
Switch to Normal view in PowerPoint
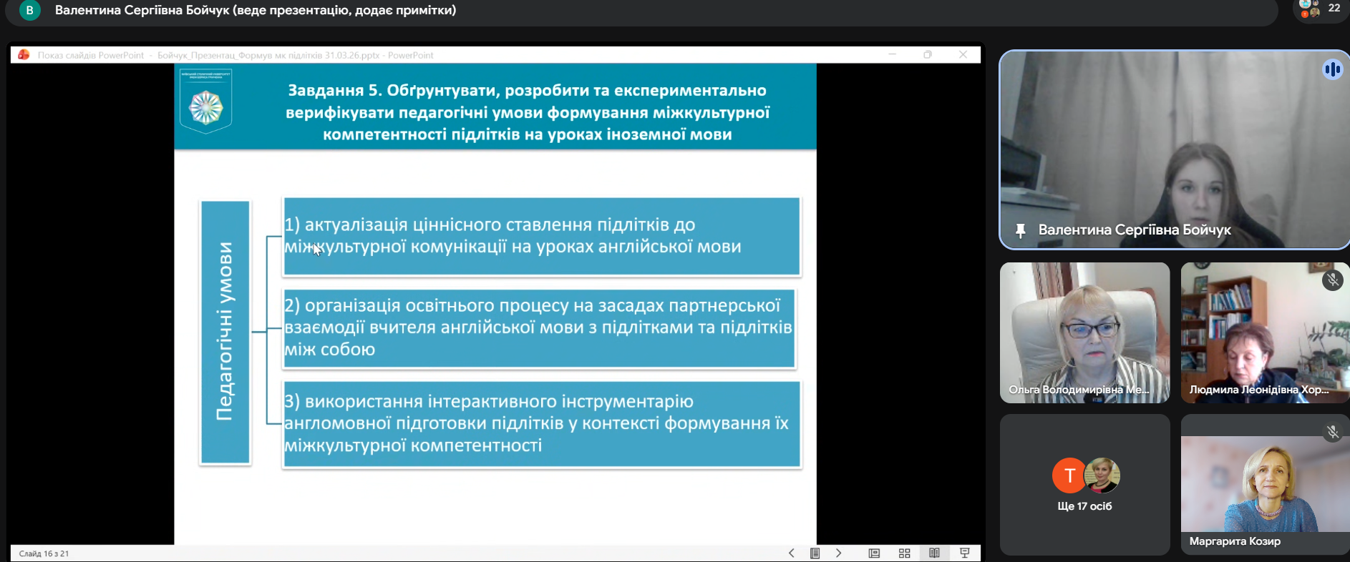tap(874, 553)
